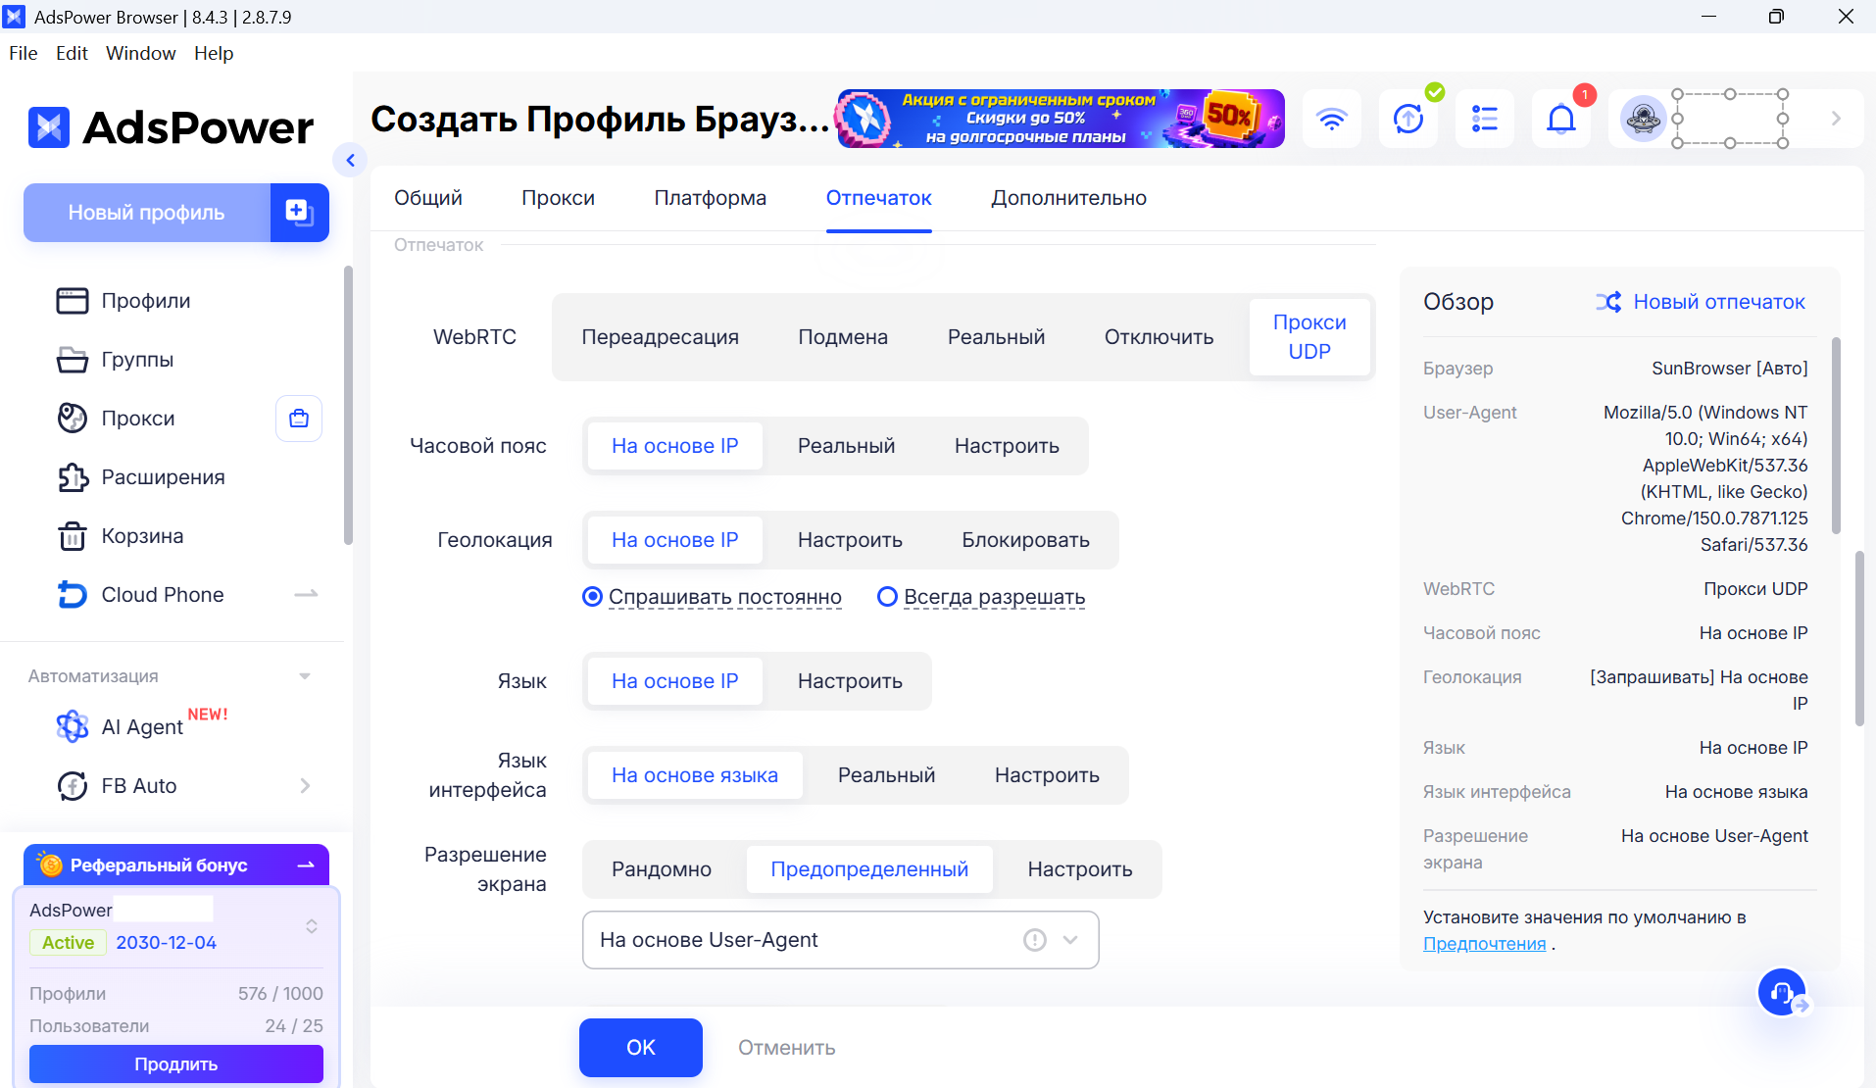Expand the Реферальный бонус arrow
This screenshot has width=1876, height=1088.
[306, 865]
